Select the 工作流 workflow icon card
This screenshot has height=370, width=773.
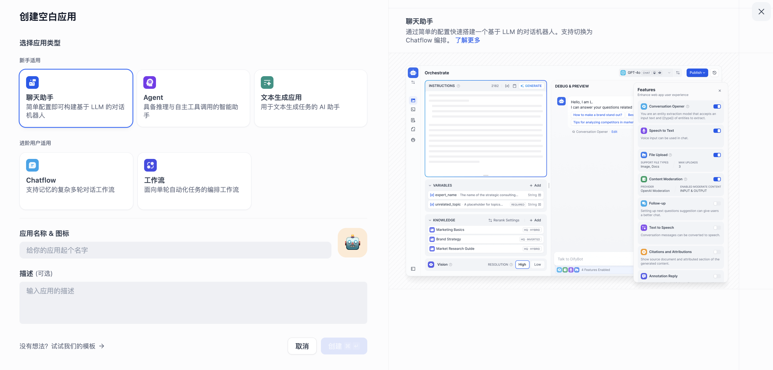point(150,165)
